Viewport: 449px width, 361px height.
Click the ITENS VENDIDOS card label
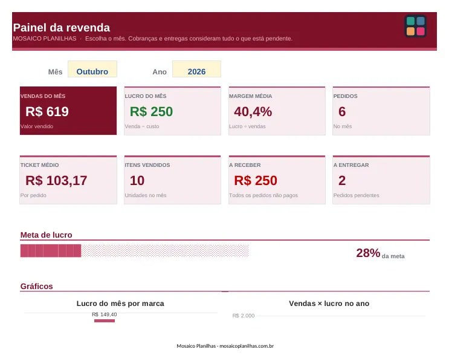coord(147,165)
